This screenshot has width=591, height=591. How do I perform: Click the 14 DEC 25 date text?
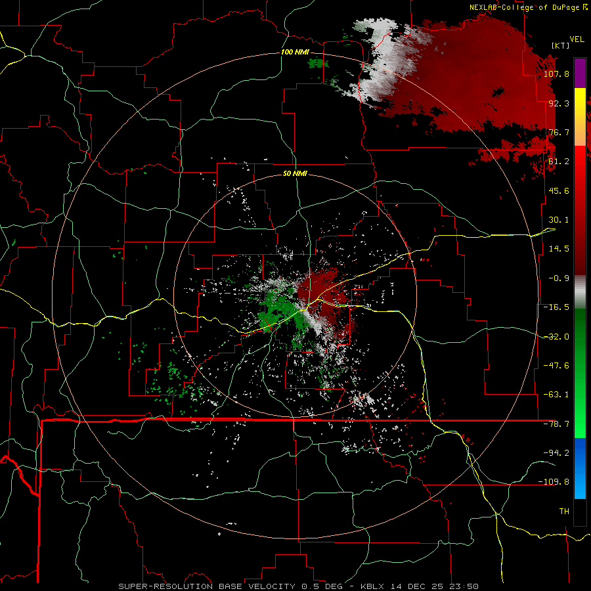[416, 586]
